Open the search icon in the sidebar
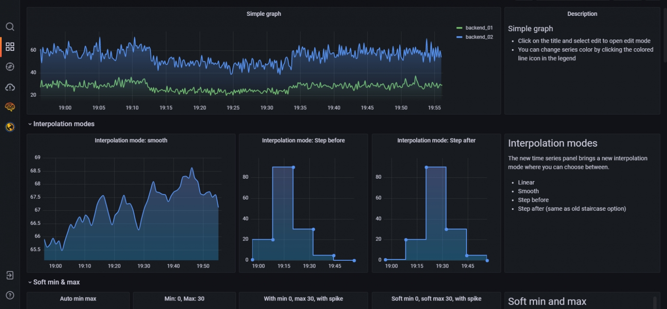This screenshot has height=309, width=667. pos(10,27)
